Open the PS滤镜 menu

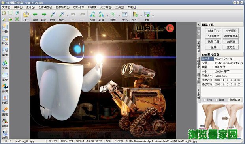92,7
